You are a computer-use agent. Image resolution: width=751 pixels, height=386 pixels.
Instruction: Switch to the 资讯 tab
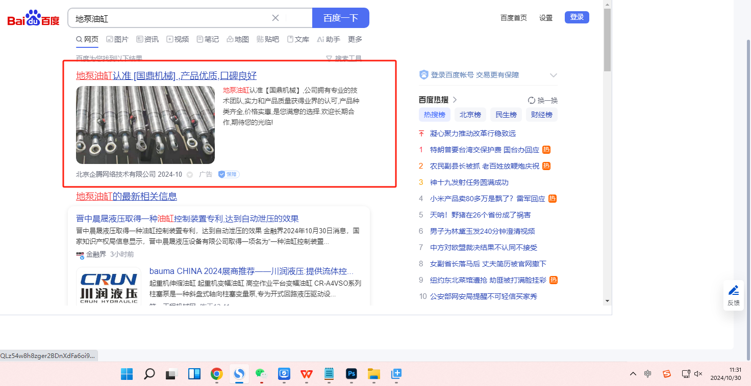[147, 39]
